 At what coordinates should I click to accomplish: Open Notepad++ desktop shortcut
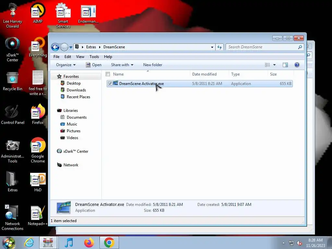pos(38,216)
